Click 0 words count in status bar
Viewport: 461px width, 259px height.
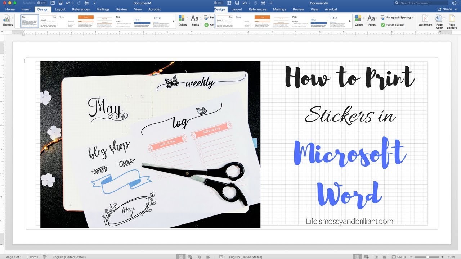click(32, 257)
